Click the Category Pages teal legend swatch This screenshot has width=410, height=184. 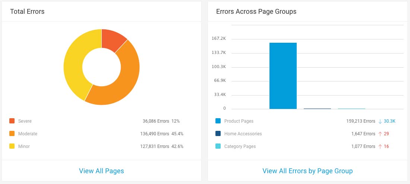click(x=218, y=146)
